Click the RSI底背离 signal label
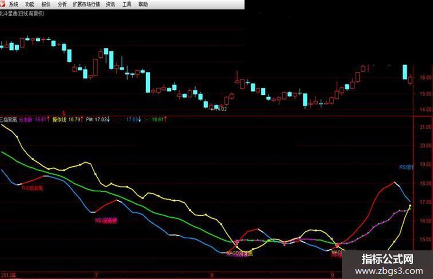Viewport: 433px width, 279px height. (33, 188)
